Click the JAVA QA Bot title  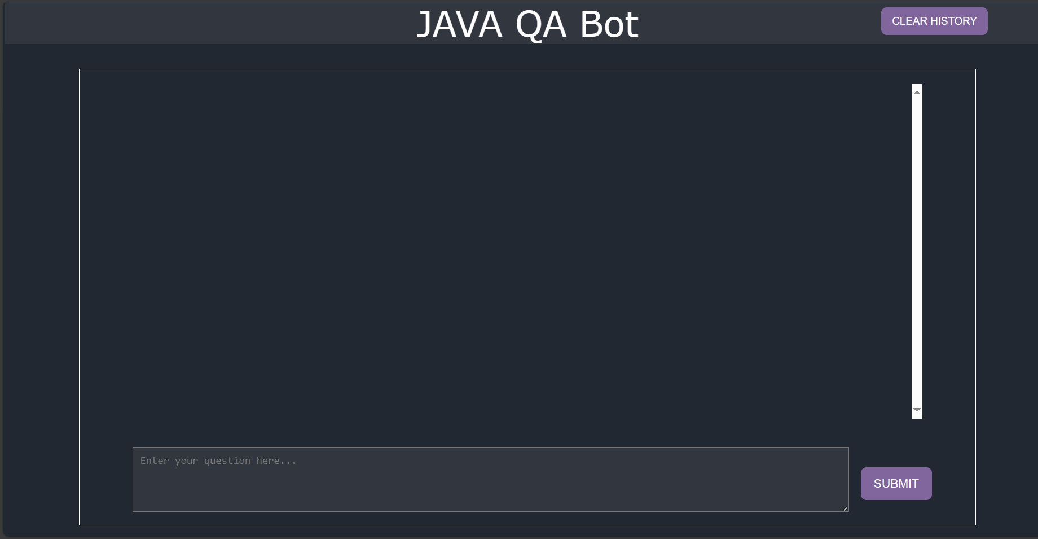527,24
